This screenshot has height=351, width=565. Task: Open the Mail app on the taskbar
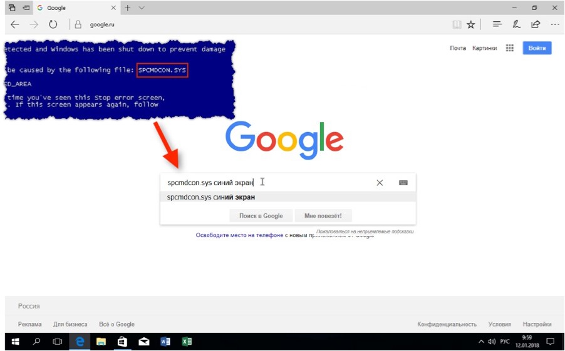coord(144,341)
